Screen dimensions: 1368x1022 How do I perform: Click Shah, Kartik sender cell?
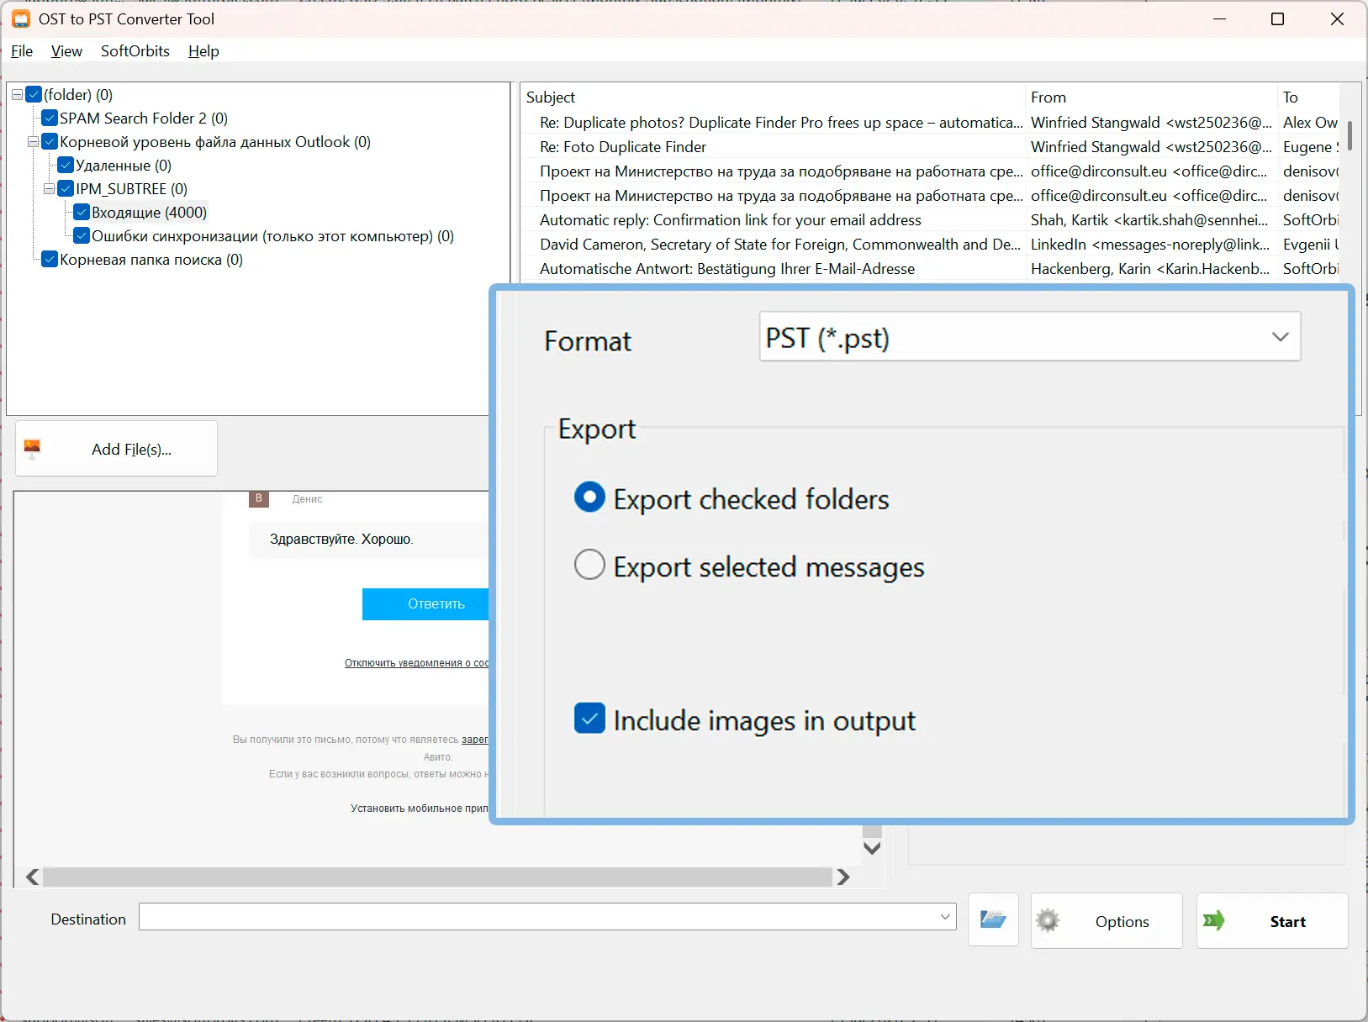(1149, 220)
